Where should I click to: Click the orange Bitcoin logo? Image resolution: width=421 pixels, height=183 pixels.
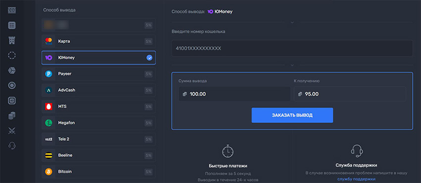pos(49,172)
